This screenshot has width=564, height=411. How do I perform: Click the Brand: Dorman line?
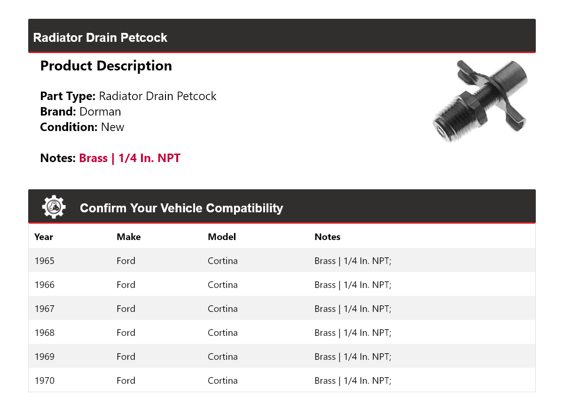point(80,112)
